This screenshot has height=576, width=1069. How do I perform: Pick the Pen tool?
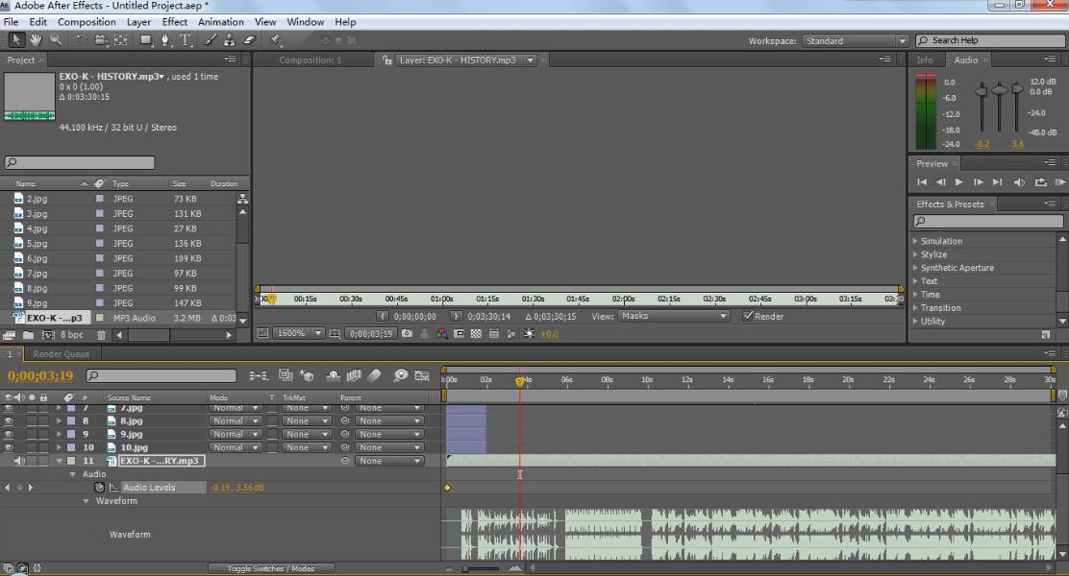(x=165, y=40)
